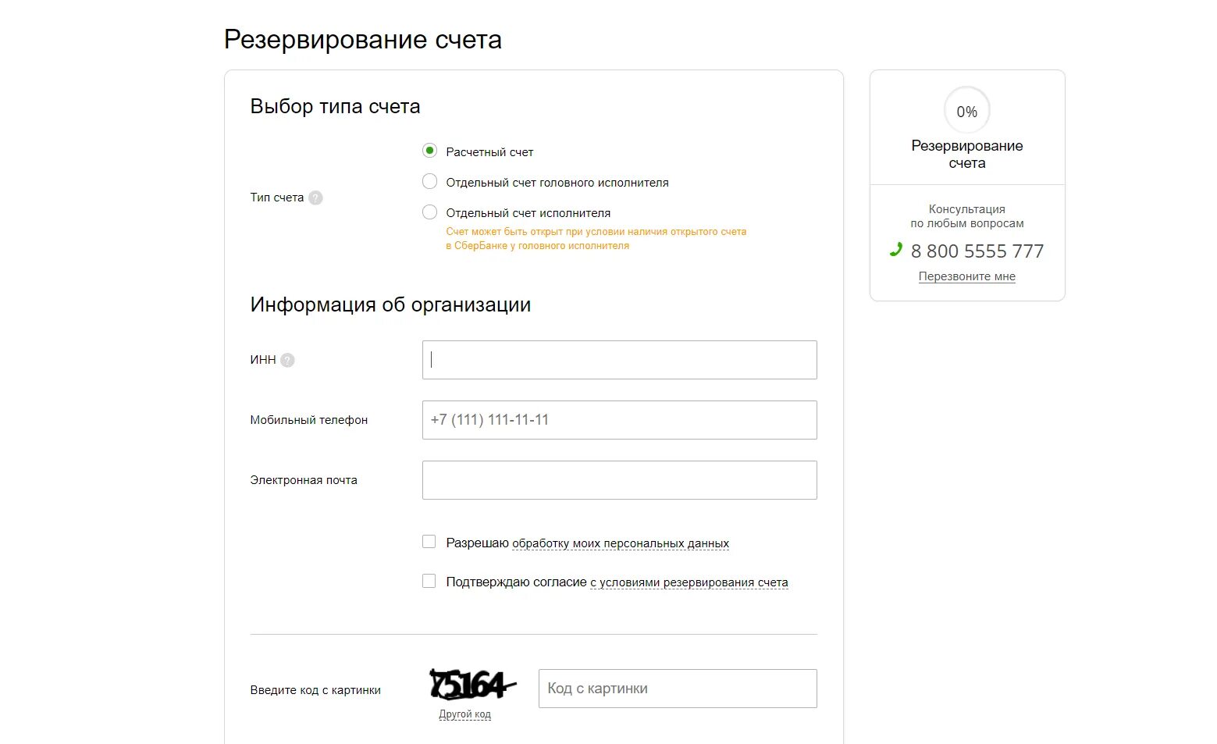Select the Расчетный счет radio option
The width and height of the screenshot is (1217, 744).
click(429, 151)
